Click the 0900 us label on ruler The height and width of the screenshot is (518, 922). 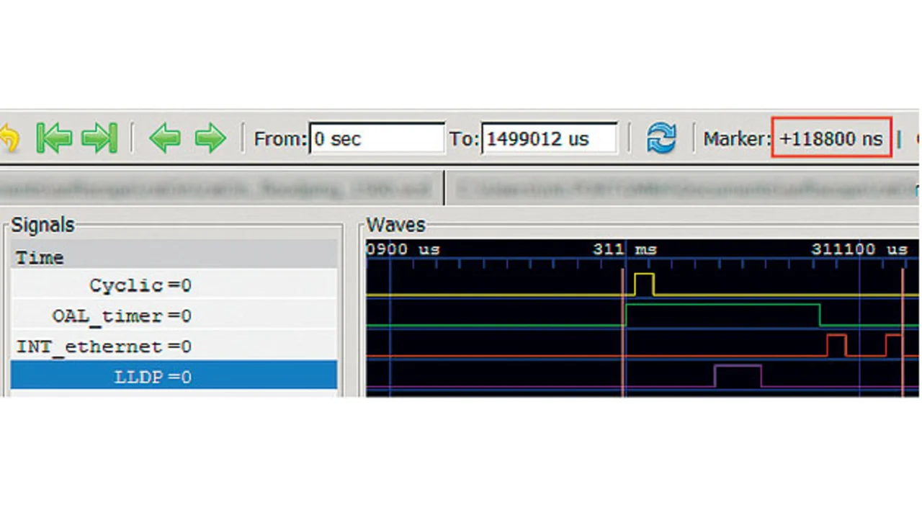point(403,249)
